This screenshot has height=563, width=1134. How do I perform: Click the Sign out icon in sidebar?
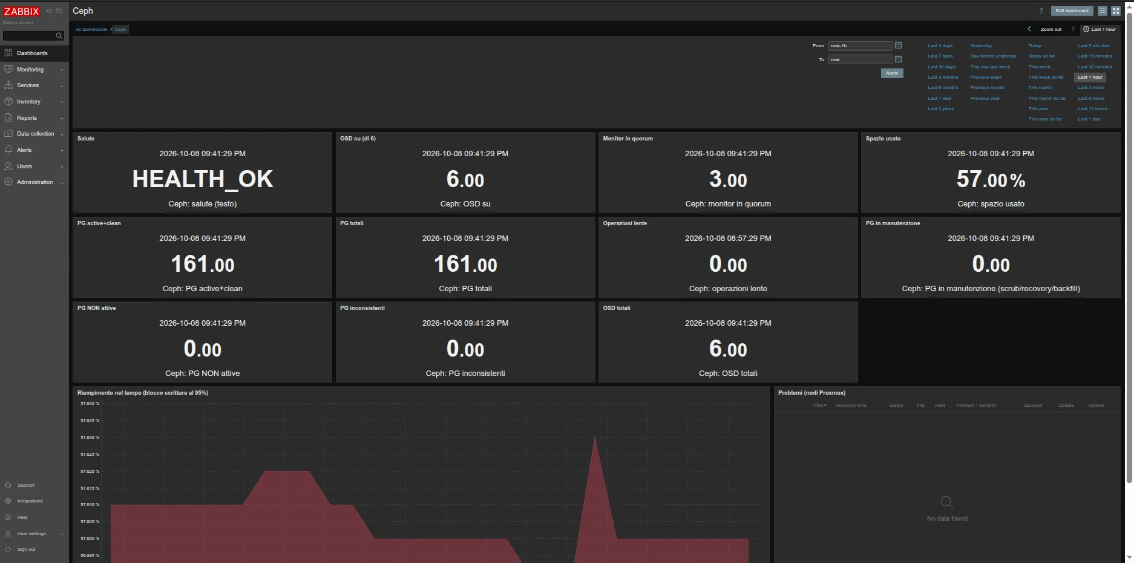click(8, 550)
